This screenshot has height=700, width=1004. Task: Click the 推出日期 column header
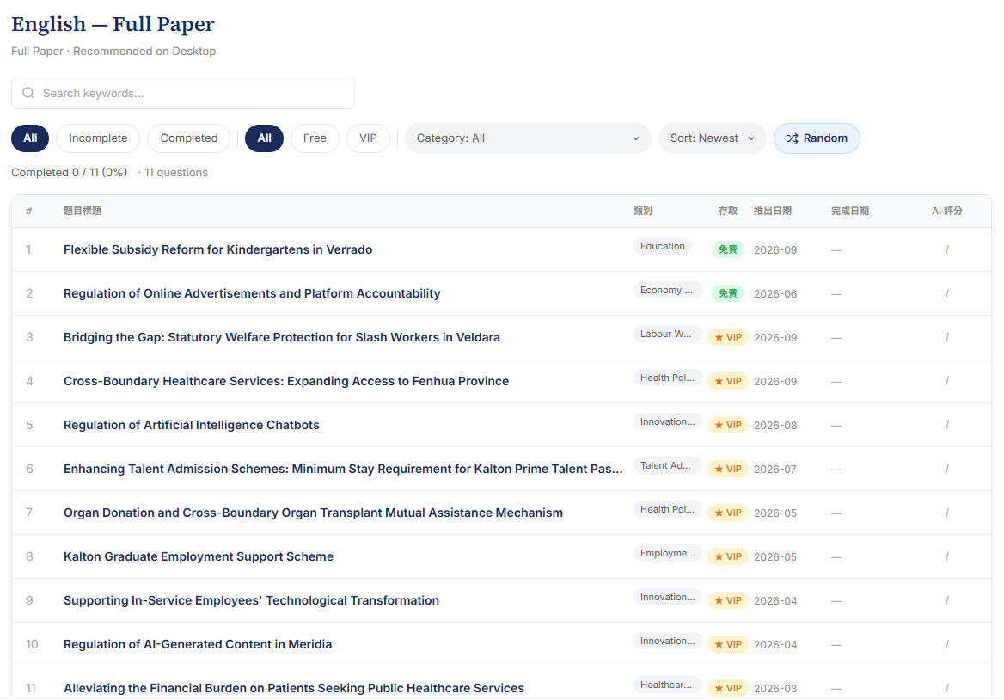pyautogui.click(x=773, y=211)
